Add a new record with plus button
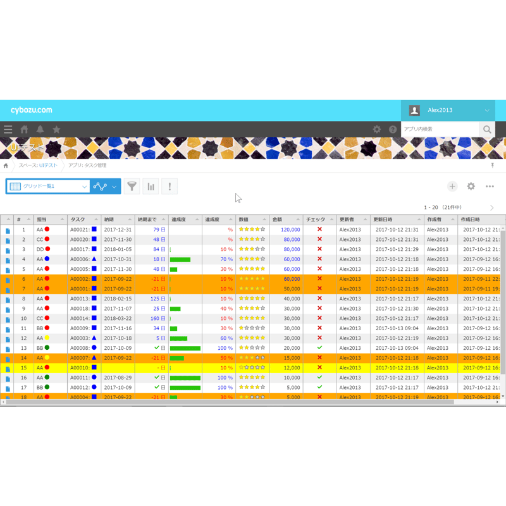 point(452,186)
